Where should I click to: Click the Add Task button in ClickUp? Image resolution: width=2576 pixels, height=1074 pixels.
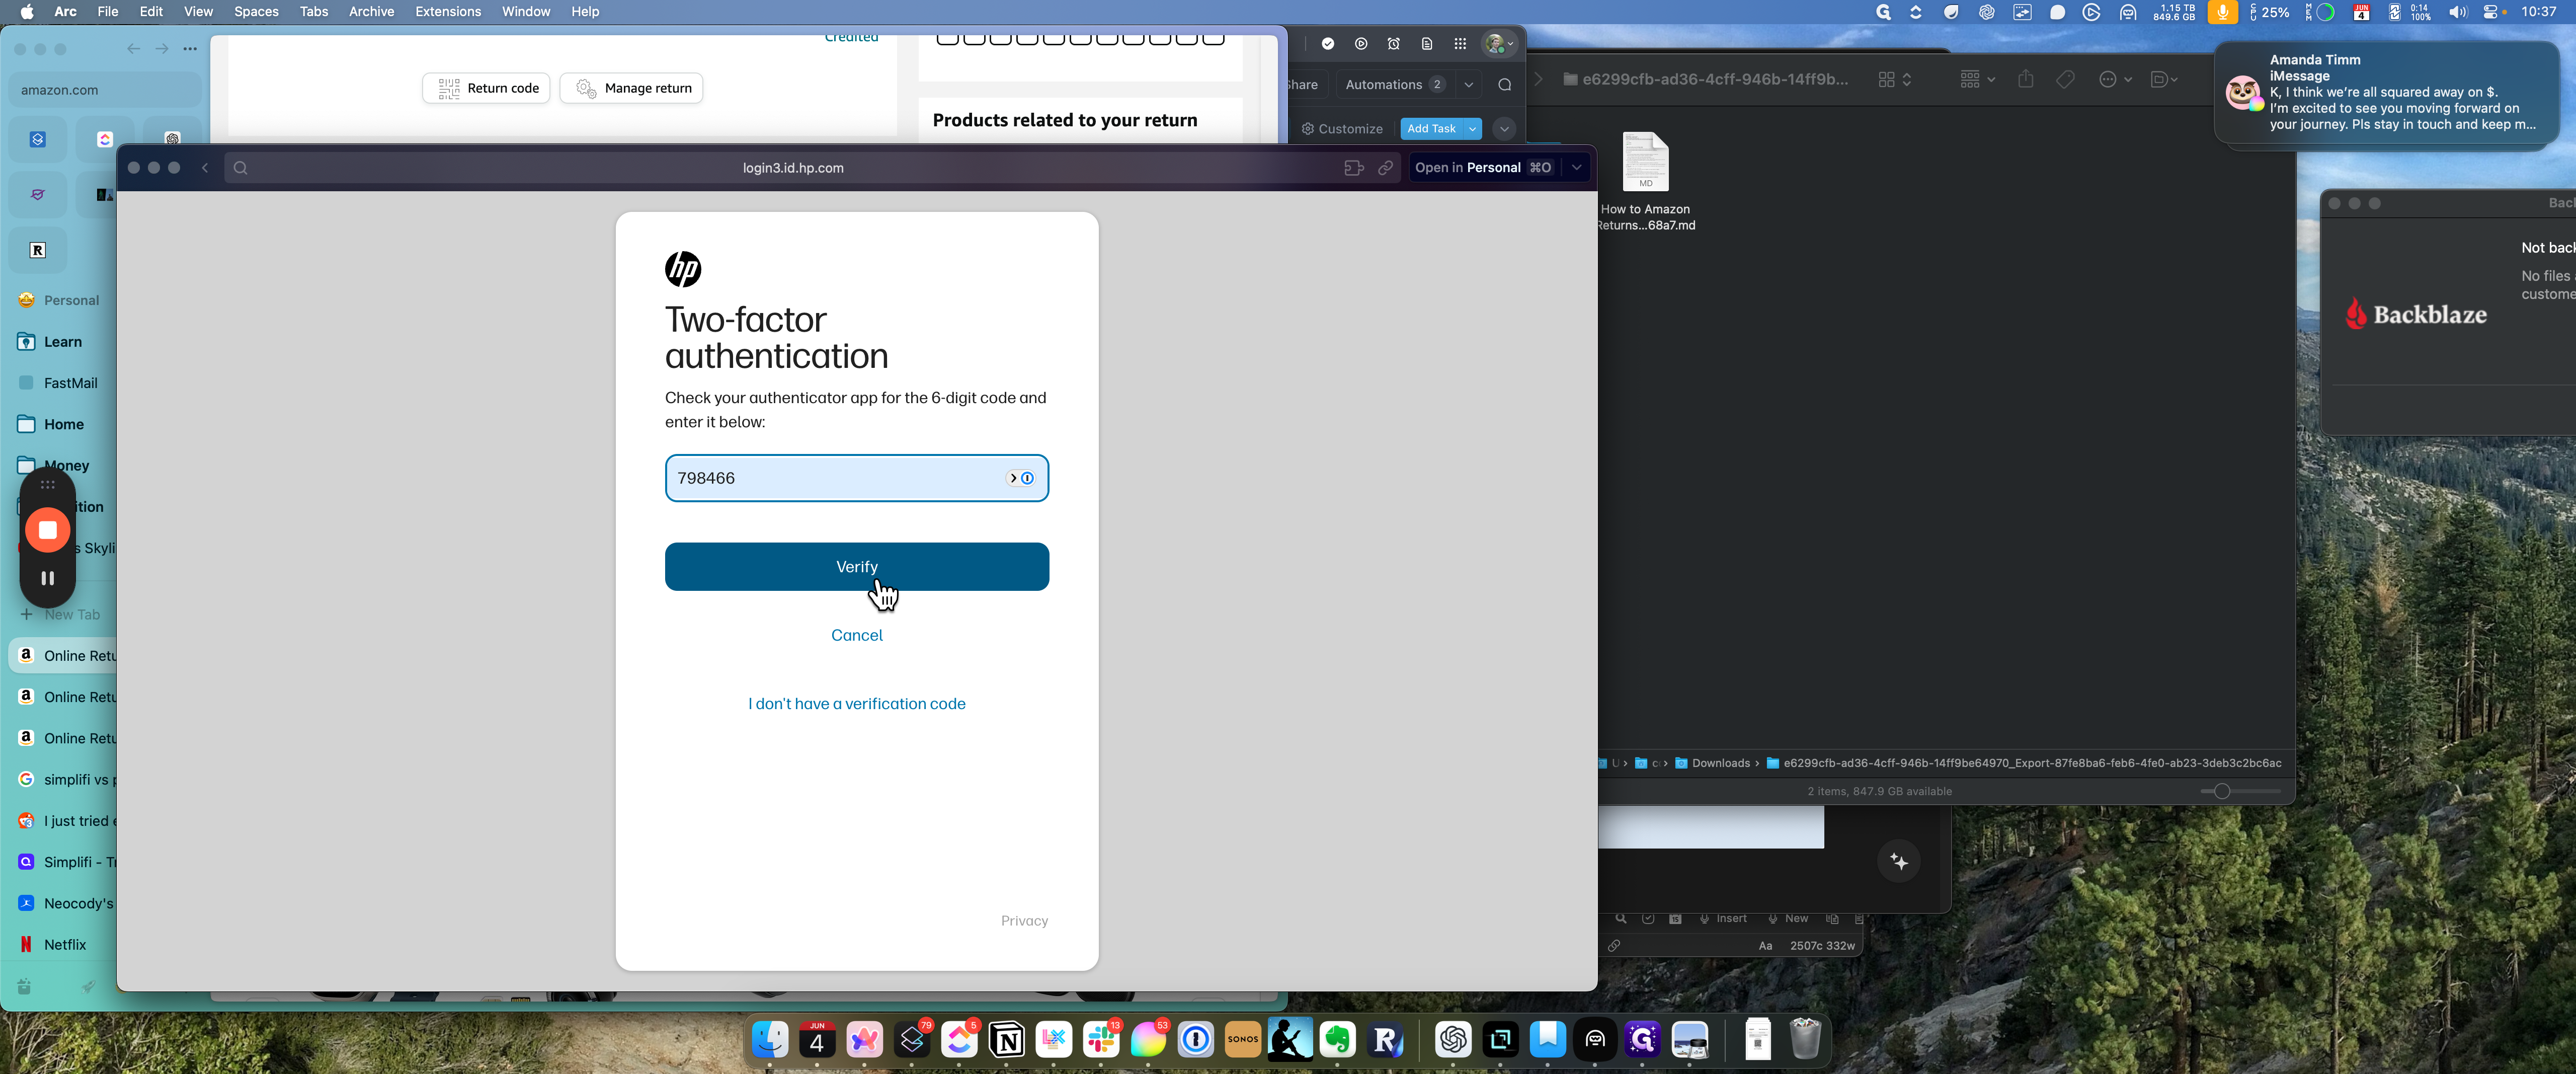point(1431,128)
